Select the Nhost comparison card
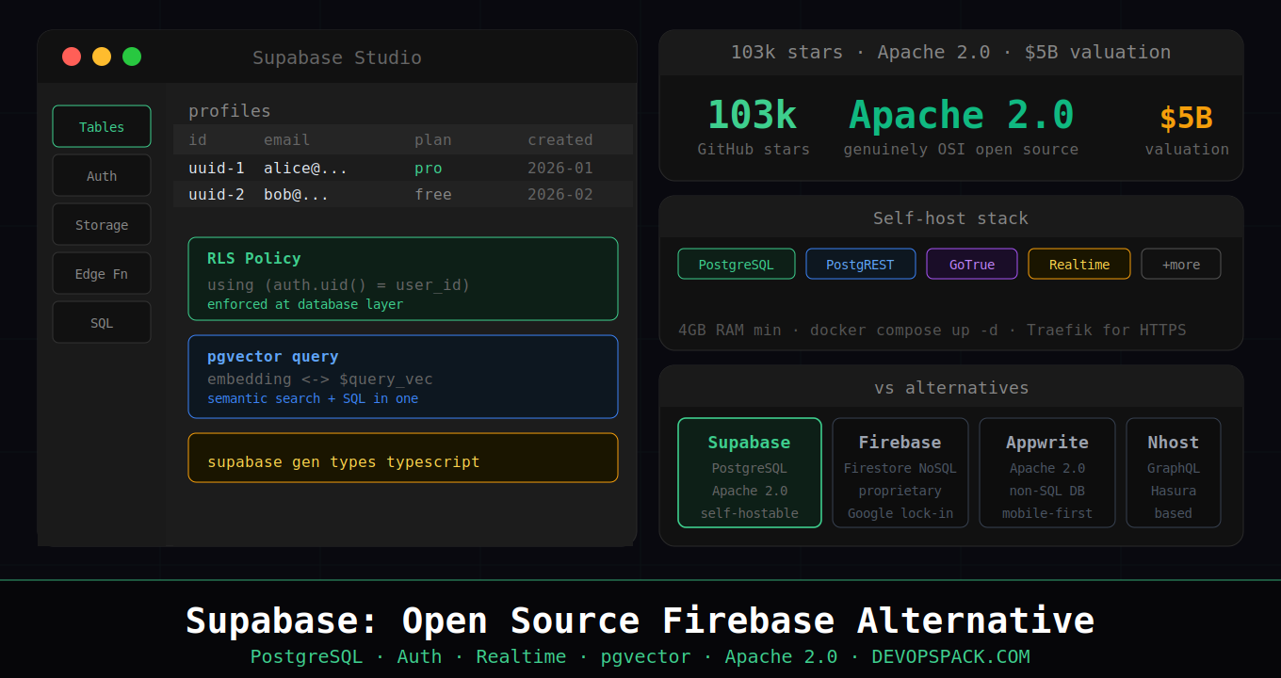The image size is (1281, 678). click(x=1174, y=473)
